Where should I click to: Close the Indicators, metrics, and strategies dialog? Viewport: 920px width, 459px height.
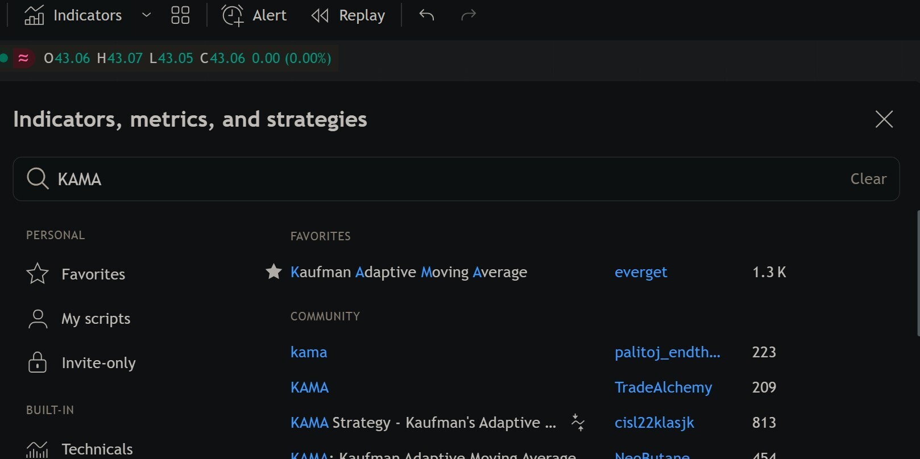[x=884, y=119]
